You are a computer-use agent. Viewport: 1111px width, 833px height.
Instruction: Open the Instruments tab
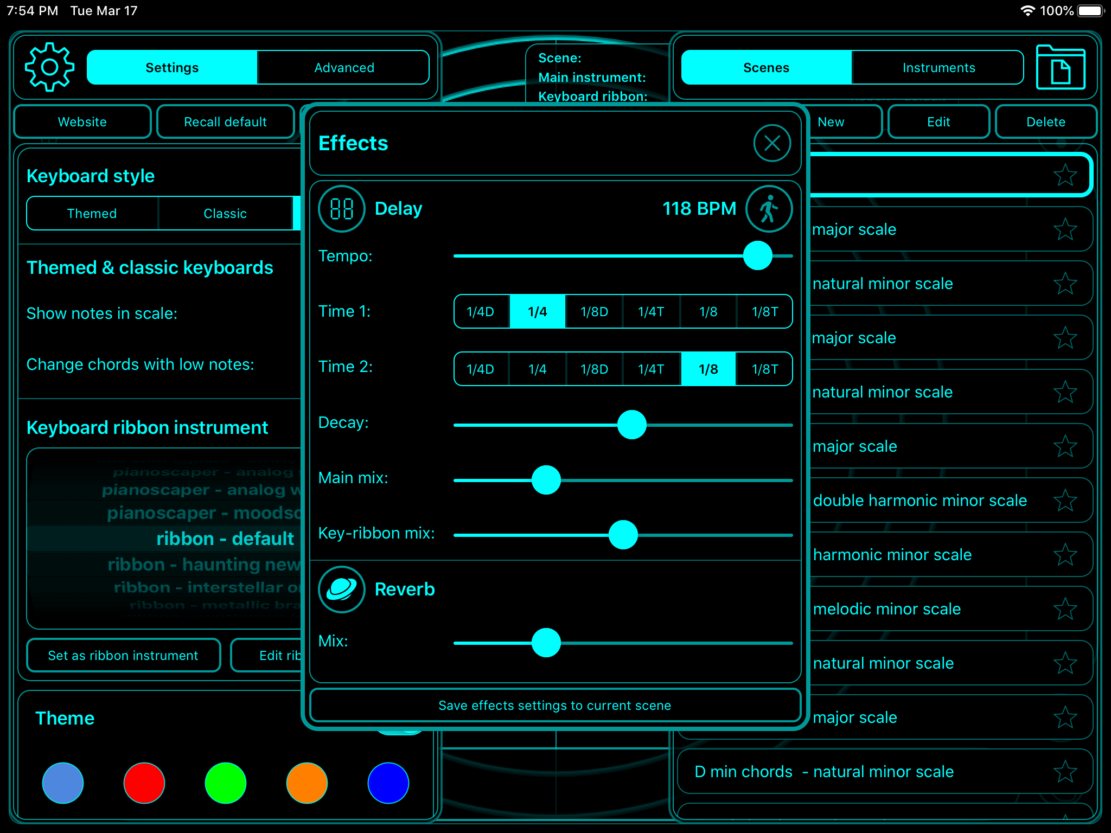click(938, 68)
